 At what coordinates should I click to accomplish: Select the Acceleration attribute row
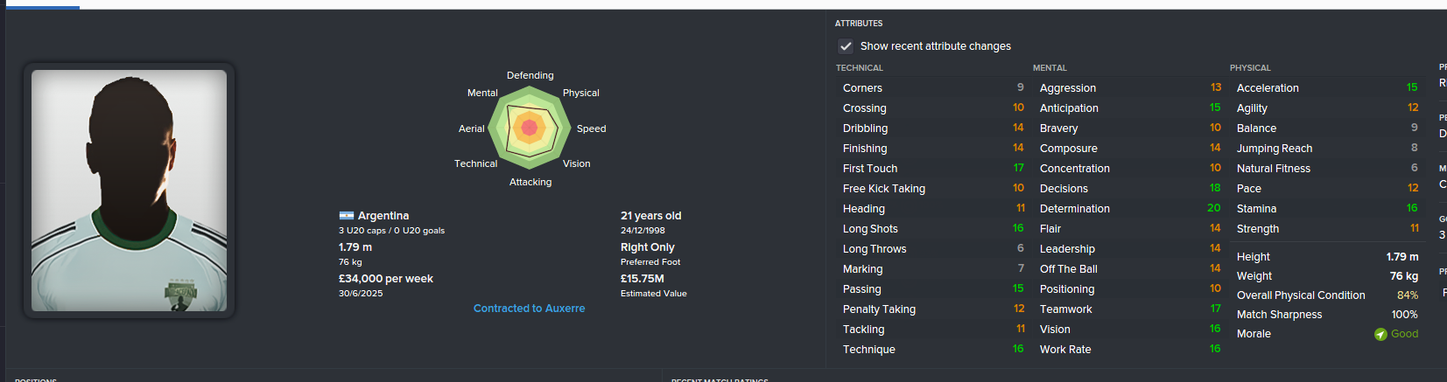1326,88
